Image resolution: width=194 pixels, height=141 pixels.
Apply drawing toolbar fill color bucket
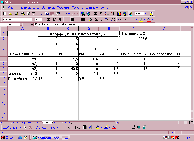[97, 128]
